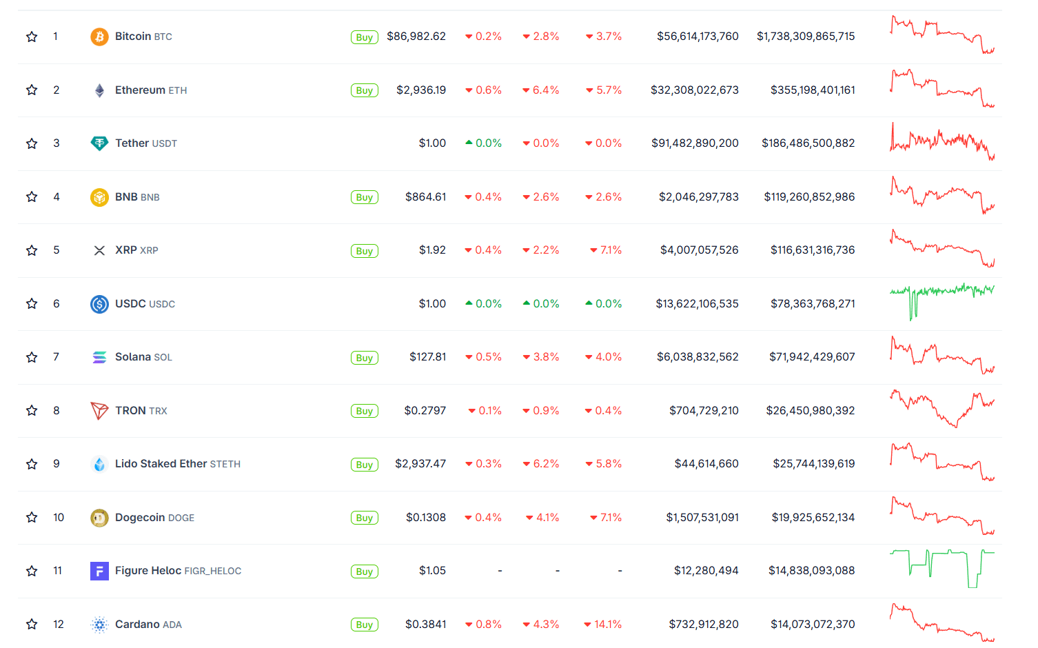Click the Dogecoin logo icon
Screen dimensions: 1038x648
[x=99, y=518]
